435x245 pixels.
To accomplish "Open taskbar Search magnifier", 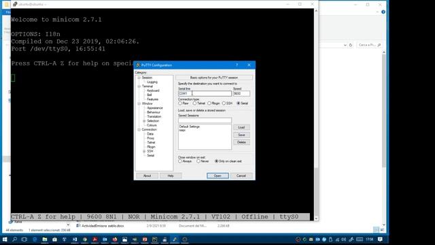I will (x=14, y=239).
